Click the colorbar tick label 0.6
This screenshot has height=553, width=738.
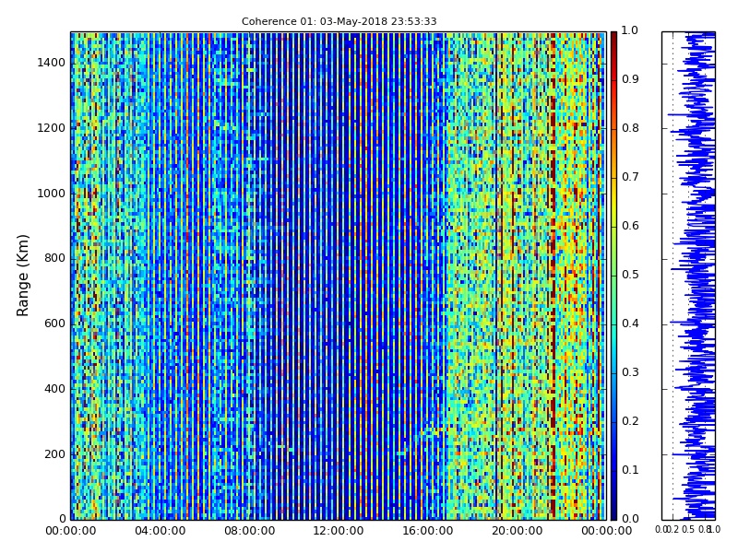coord(630,226)
